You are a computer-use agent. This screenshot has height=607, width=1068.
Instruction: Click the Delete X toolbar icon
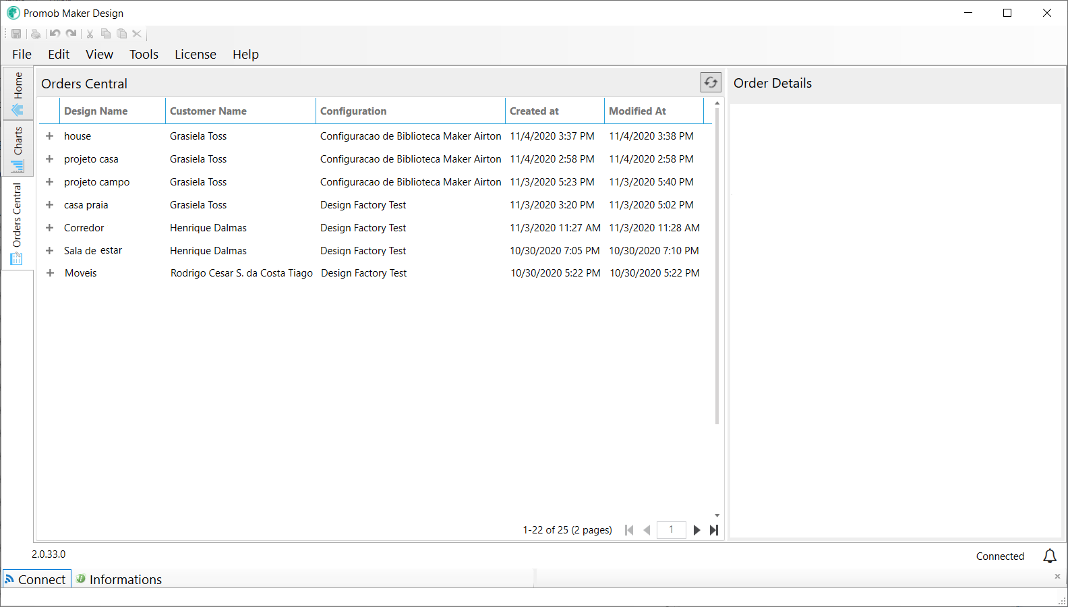(137, 34)
